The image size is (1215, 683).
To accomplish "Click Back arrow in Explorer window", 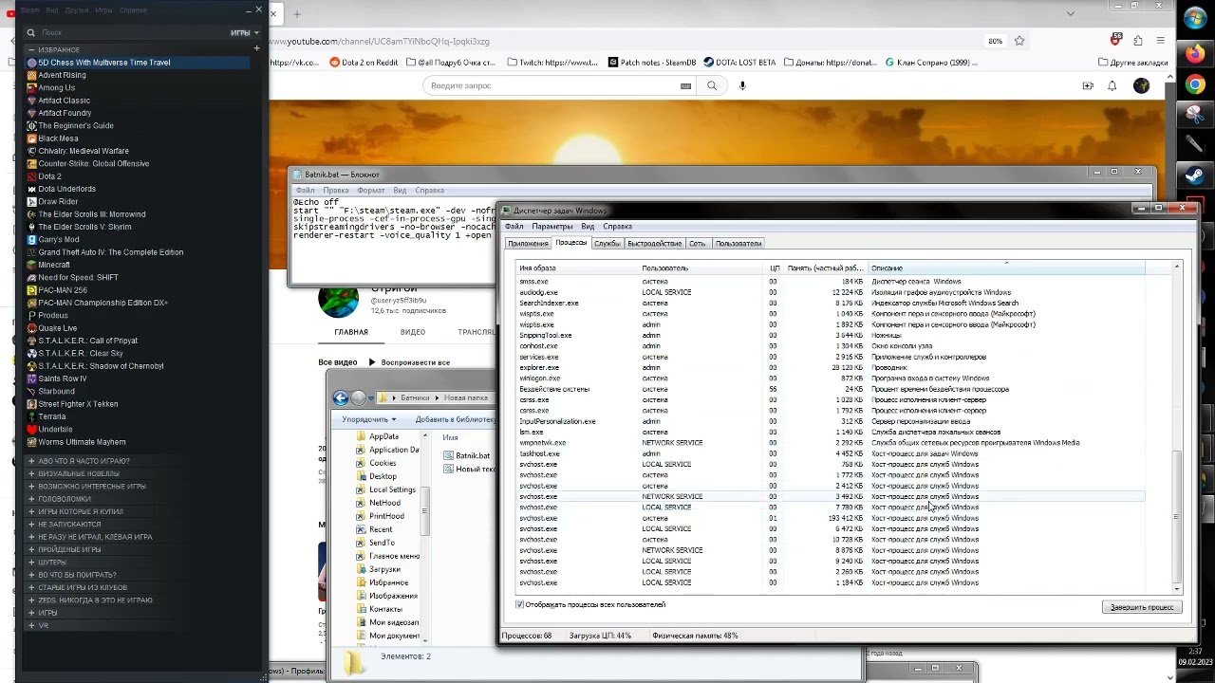I will coord(341,398).
